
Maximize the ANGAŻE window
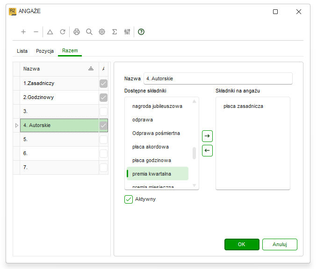pos(275,12)
